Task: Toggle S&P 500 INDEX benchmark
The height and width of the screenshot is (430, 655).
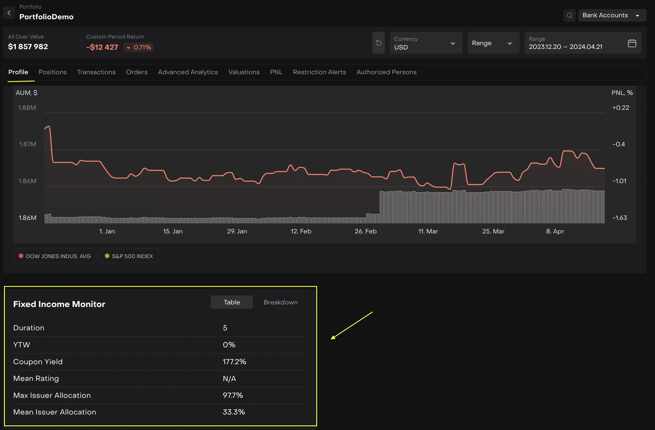Action: click(129, 256)
